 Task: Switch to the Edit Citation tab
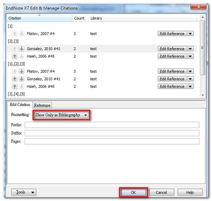pos(20,105)
